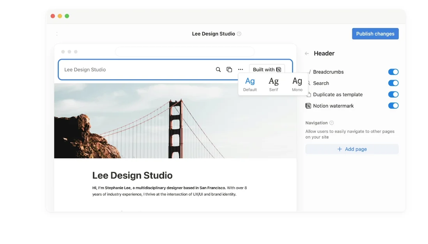Image resolution: width=428 pixels, height=244 pixels.
Task: Click the preview browser address bar
Action: 184,52
